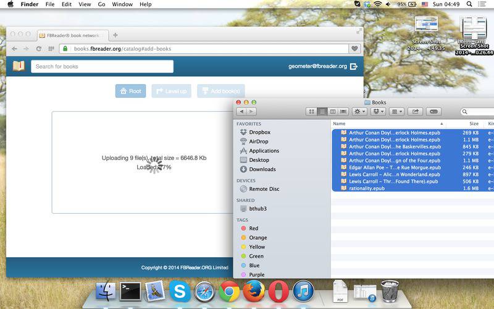This screenshot has height=309, width=494.
Task: Open the Go menu in menu bar
Action: (101, 4)
